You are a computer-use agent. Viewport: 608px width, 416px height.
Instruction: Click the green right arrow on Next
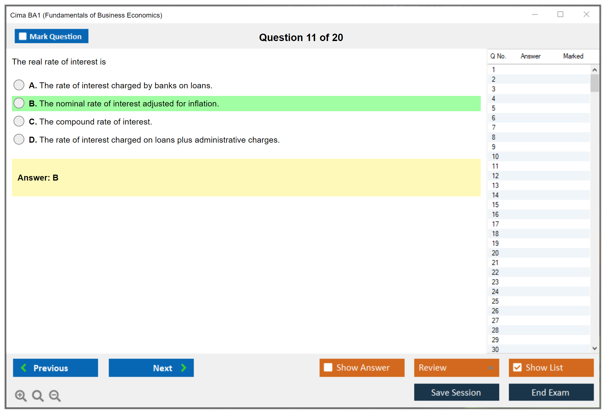(184, 368)
